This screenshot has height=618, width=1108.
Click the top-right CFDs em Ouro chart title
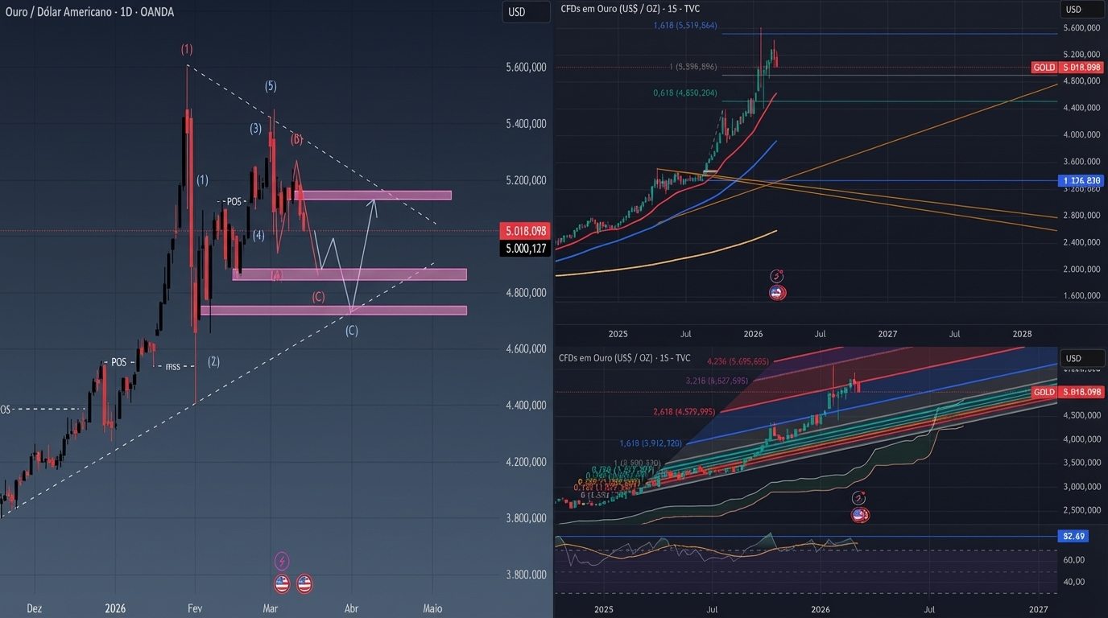pos(630,8)
